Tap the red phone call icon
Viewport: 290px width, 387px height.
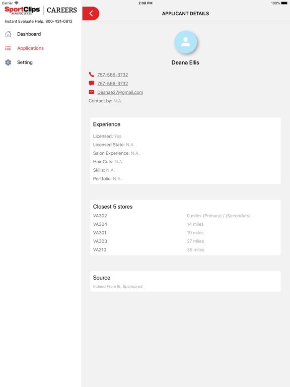[92, 74]
